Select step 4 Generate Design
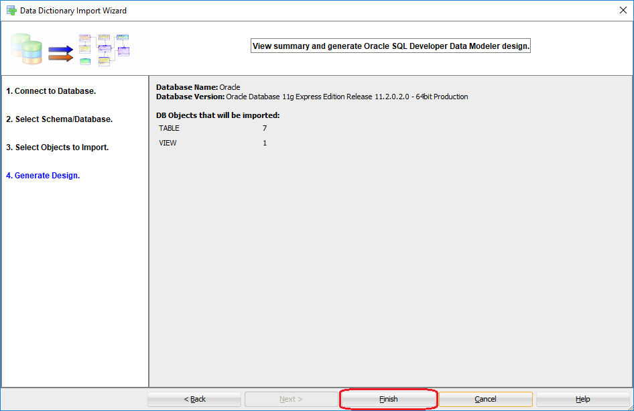This screenshot has height=411, width=634. coord(43,176)
